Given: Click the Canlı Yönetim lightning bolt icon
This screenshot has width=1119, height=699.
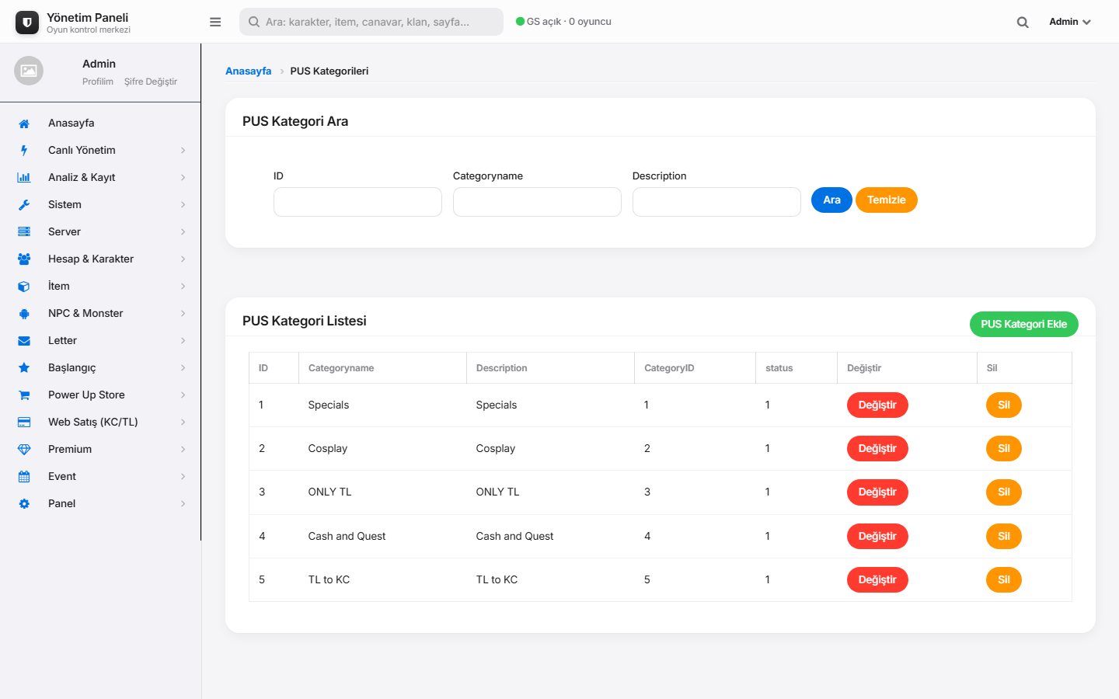Looking at the screenshot, I should tap(24, 151).
